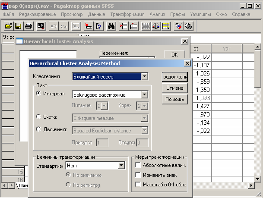263x198 pixels.
Task: Open the Трансформация menu
Action: tap(127, 14)
